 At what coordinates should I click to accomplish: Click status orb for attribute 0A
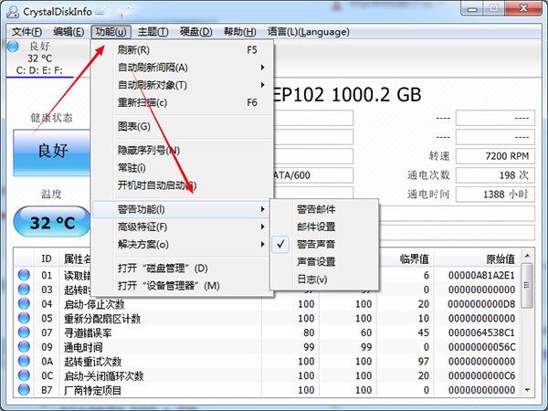[24, 361]
